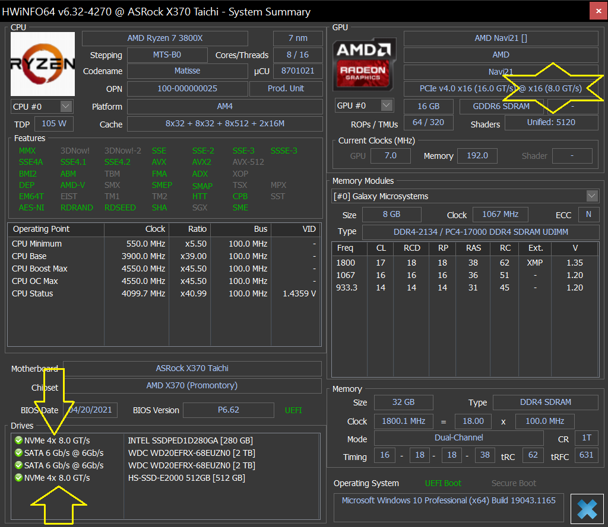Image resolution: width=608 pixels, height=527 pixels.
Task: Select the 105 W TDP value
Action: (x=54, y=123)
